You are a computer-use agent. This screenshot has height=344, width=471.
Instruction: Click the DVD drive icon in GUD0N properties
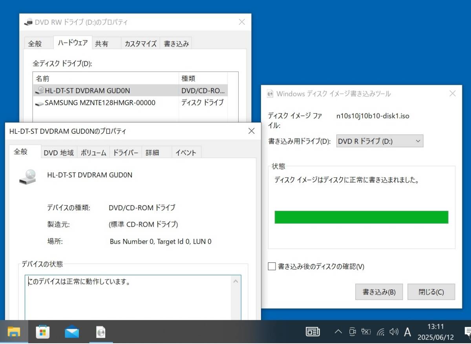point(27,177)
